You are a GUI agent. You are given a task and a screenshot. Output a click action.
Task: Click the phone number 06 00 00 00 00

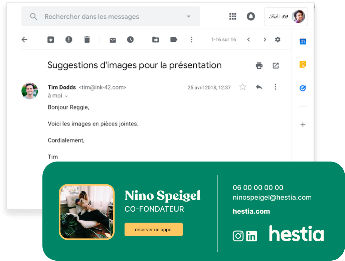tap(258, 188)
